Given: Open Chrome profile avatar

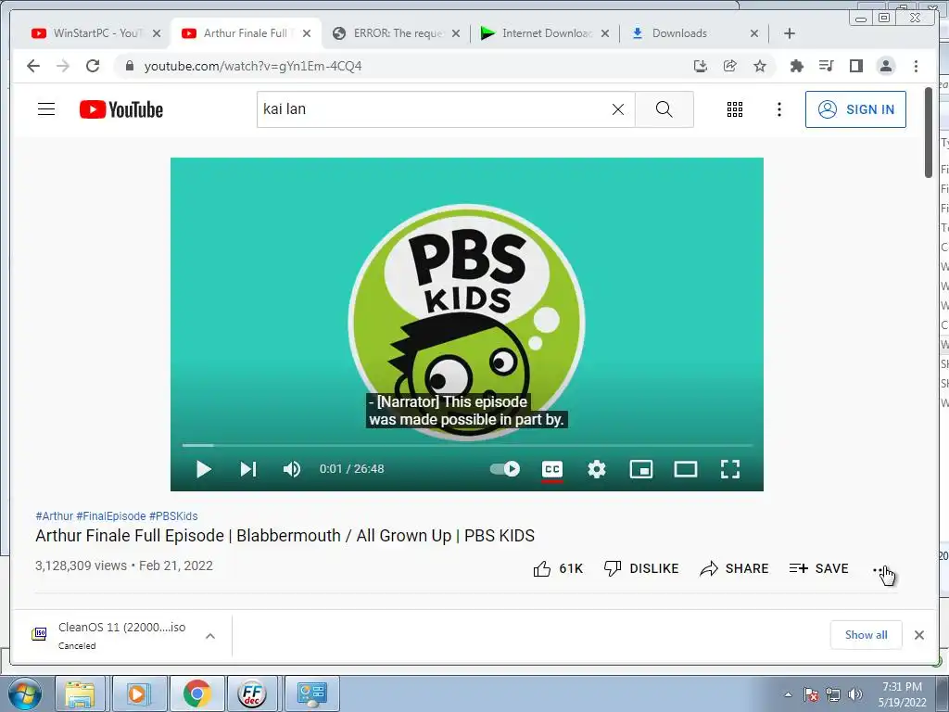Looking at the screenshot, I should pos(885,66).
